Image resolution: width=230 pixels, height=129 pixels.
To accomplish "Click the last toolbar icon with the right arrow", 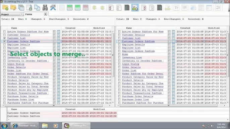I will click(218, 7).
